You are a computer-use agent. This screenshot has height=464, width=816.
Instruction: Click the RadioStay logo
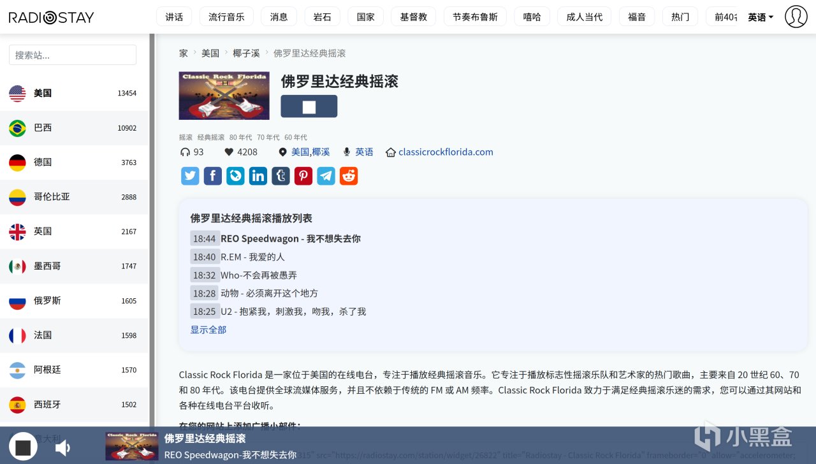point(51,17)
